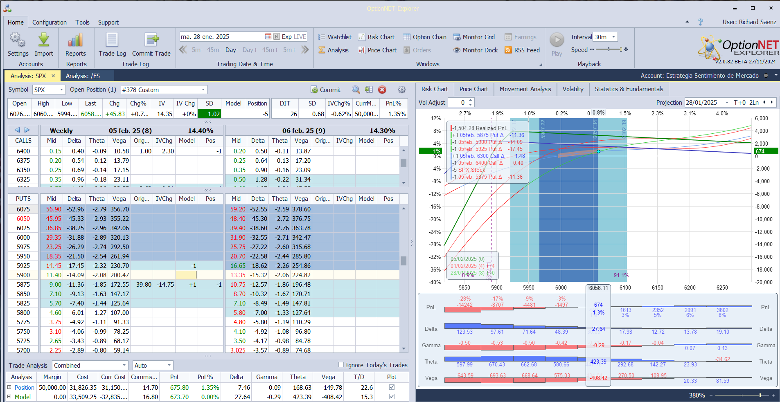Open the calendar picker for trading date
This screenshot has width=780, height=402.
coord(268,36)
